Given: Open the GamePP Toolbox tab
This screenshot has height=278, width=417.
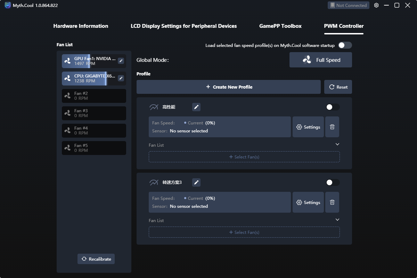Looking at the screenshot, I should (x=280, y=26).
